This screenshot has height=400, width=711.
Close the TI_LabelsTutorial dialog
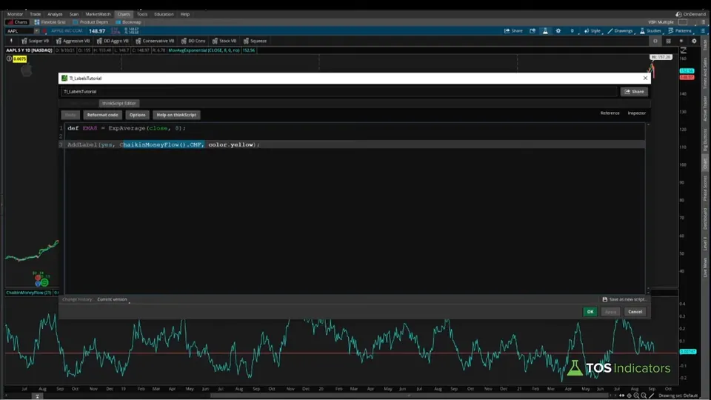tap(645, 78)
